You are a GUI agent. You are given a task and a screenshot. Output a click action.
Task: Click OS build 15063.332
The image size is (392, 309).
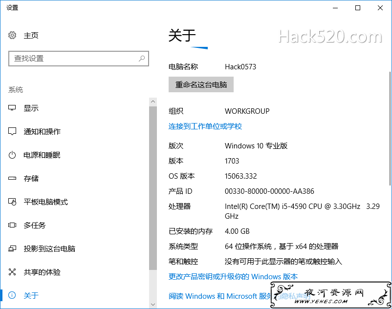pyautogui.click(x=241, y=176)
